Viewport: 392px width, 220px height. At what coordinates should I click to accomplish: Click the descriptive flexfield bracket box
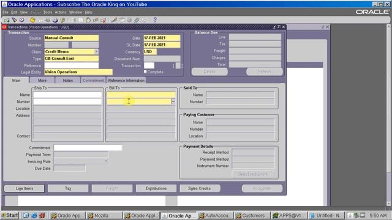click(178, 65)
